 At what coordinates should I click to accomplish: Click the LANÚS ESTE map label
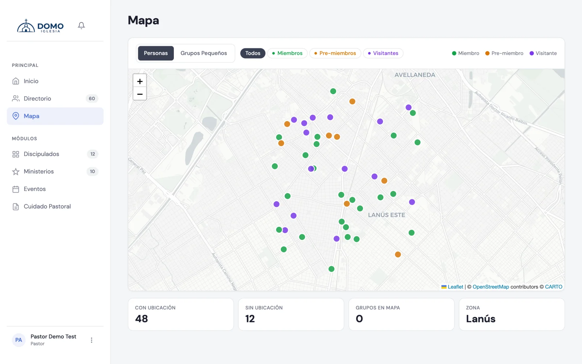387,215
